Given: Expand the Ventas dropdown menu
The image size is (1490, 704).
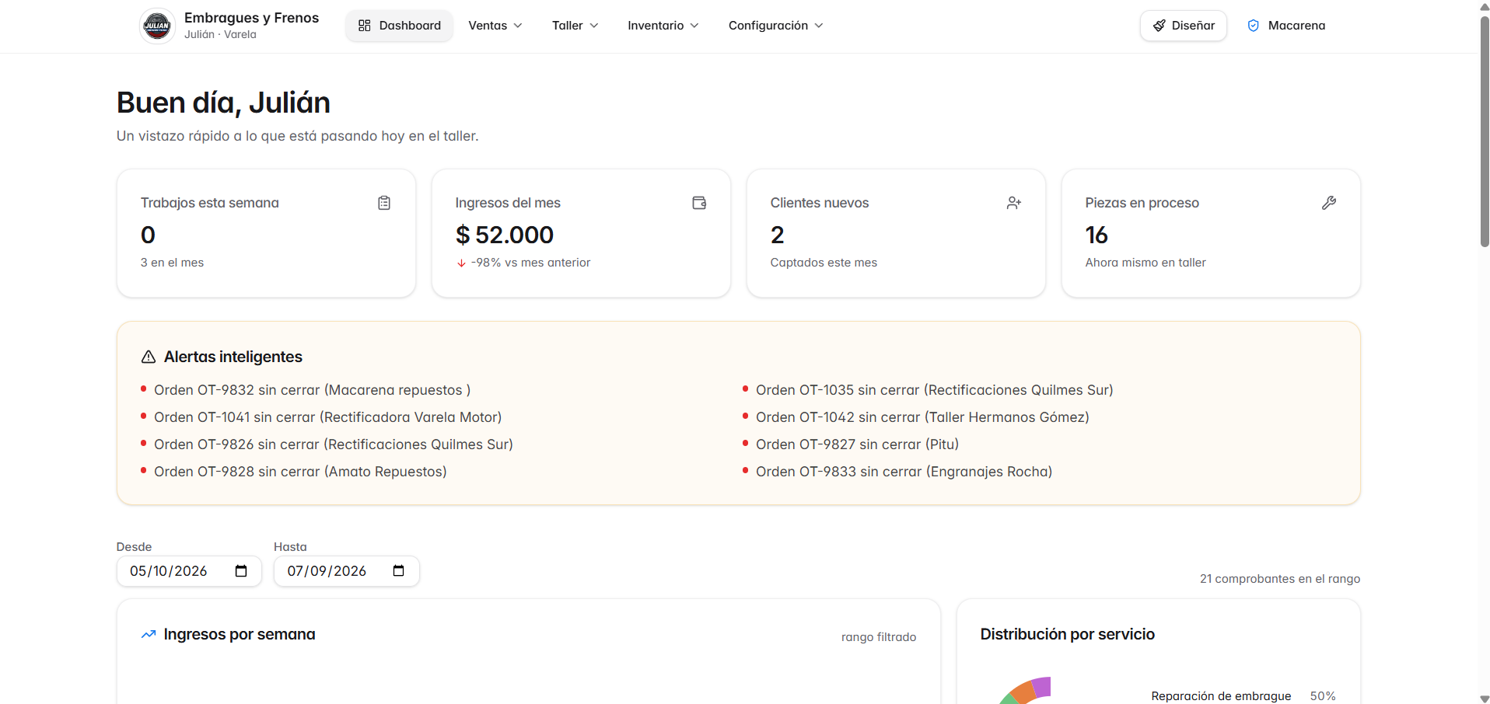Looking at the screenshot, I should (x=495, y=26).
